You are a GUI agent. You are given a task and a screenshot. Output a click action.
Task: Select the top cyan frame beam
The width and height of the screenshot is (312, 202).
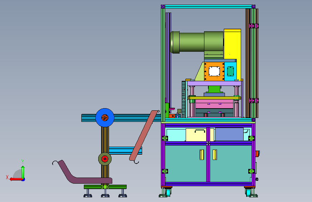click(208, 6)
